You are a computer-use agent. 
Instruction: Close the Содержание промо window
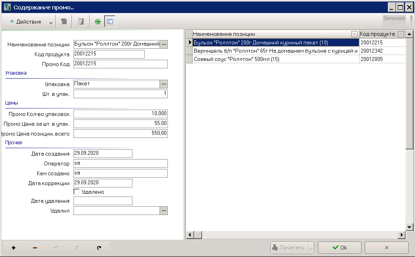409,7
